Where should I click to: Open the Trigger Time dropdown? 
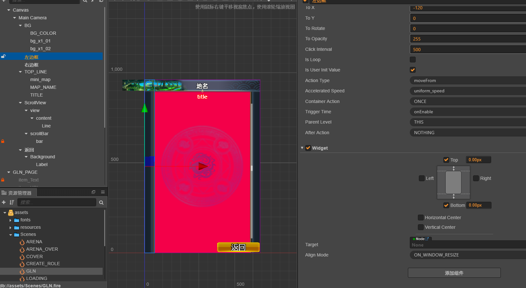click(468, 112)
